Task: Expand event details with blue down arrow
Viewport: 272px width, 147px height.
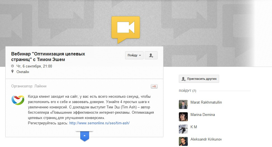Action: pyautogui.click(x=85, y=136)
